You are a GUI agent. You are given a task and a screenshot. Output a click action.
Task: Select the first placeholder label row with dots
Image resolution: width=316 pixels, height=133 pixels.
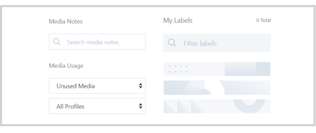217,69
